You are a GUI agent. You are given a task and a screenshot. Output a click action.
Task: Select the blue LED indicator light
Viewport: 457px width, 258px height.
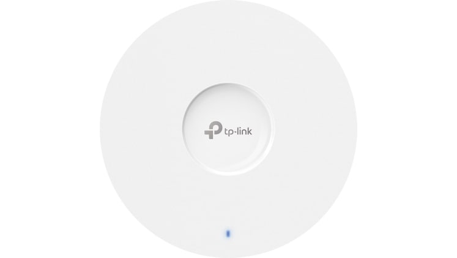pos(228,233)
